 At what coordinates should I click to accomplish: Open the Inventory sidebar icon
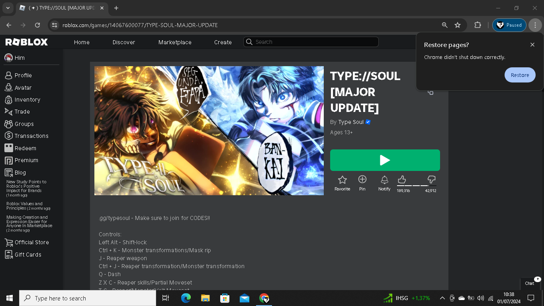pos(8,100)
